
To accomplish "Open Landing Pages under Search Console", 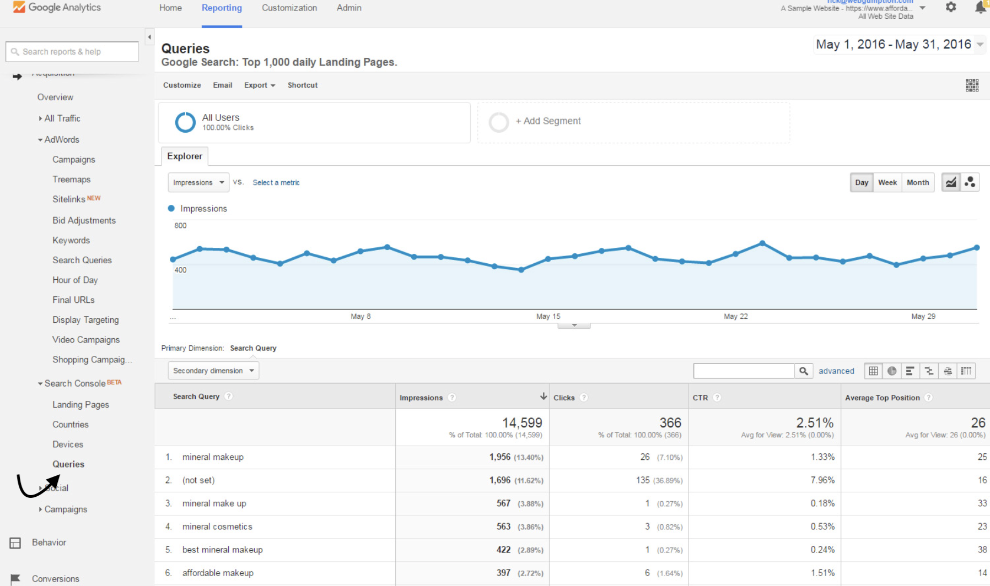I will pyautogui.click(x=80, y=405).
